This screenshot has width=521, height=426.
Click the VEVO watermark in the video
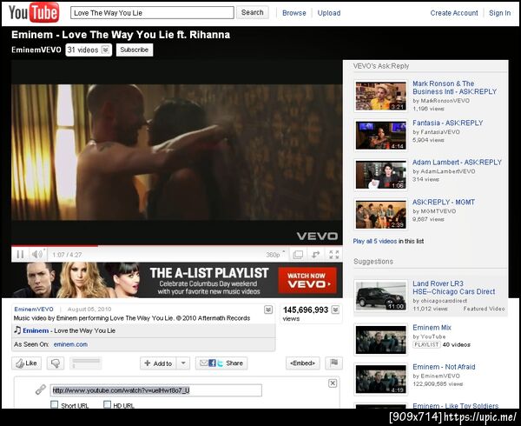[x=317, y=236]
